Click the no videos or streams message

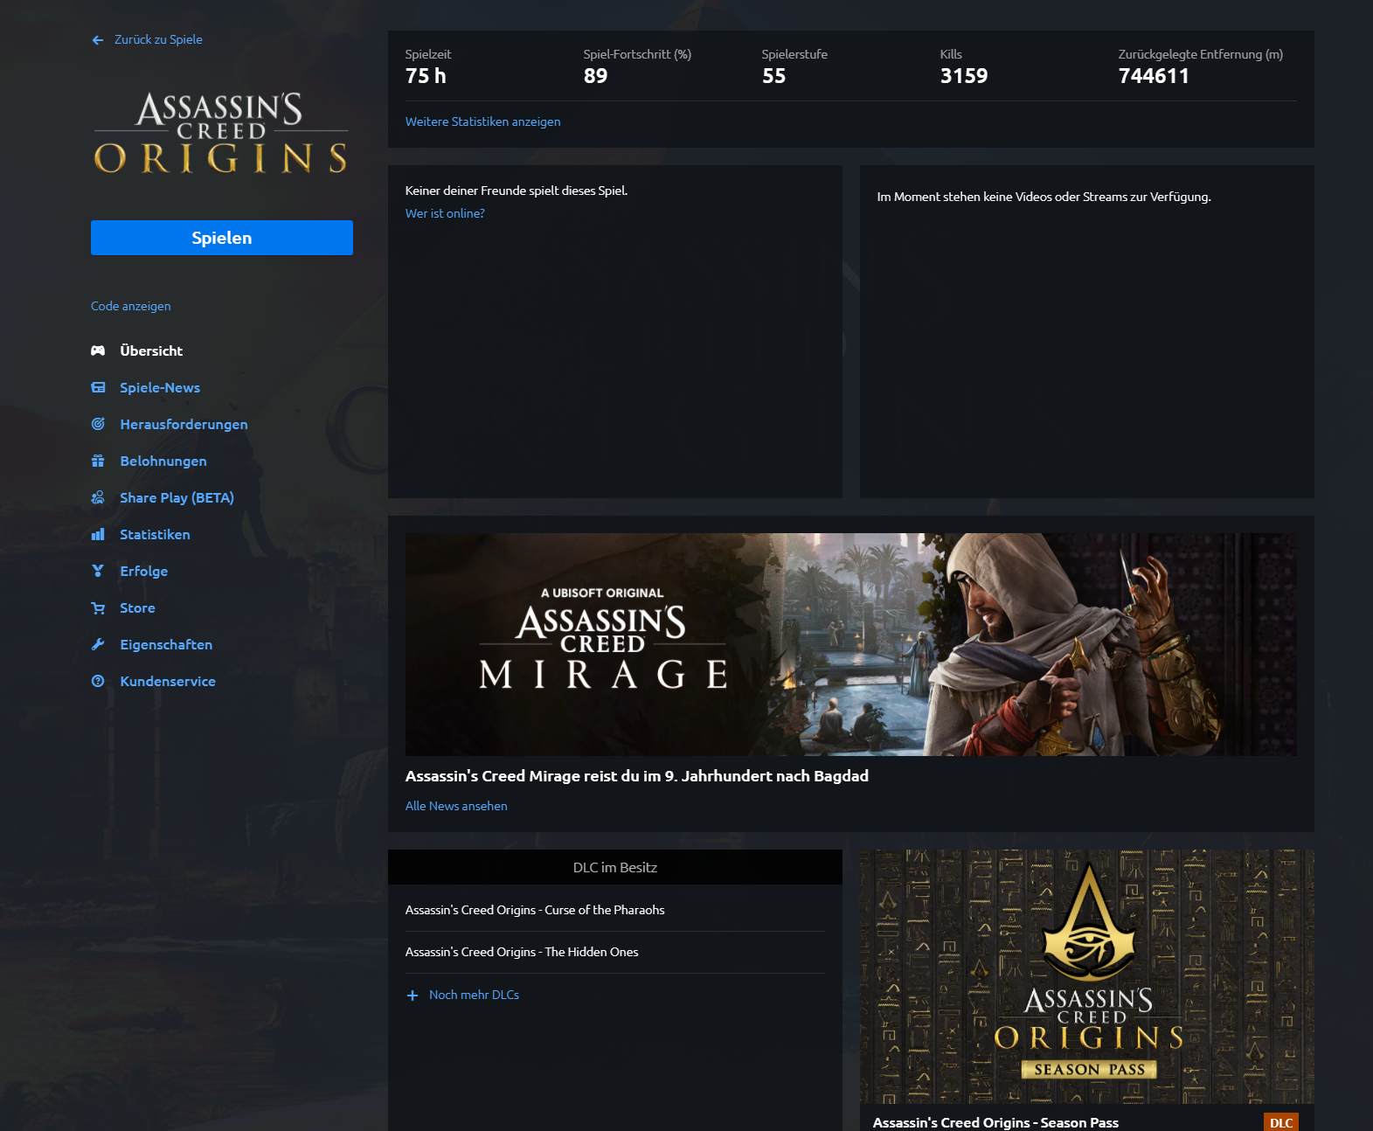(1044, 197)
